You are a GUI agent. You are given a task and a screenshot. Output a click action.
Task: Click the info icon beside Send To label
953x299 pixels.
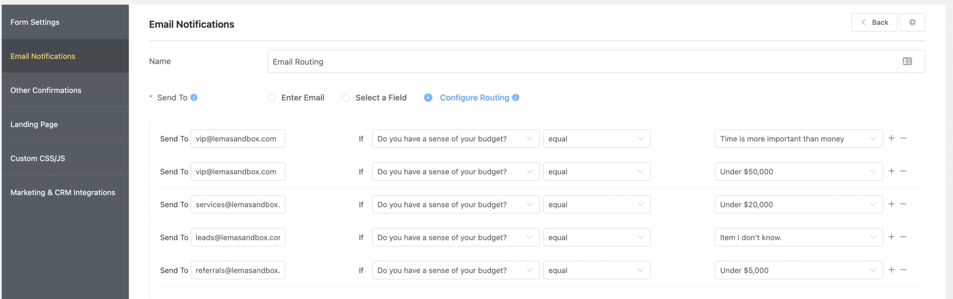coord(194,98)
